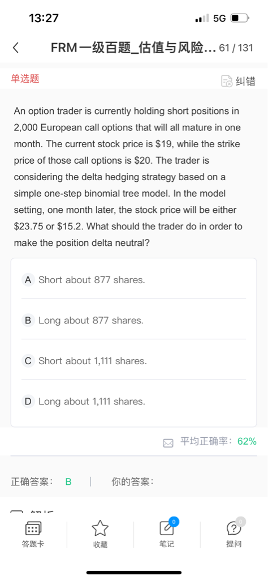Select option C Short about 1,111 shares
The height and width of the screenshot is (580, 268).
point(133,361)
